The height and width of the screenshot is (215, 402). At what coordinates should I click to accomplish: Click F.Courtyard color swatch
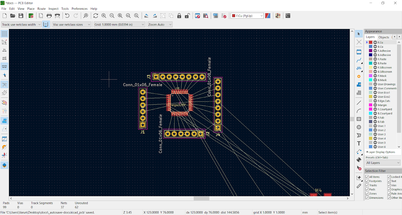371,109
